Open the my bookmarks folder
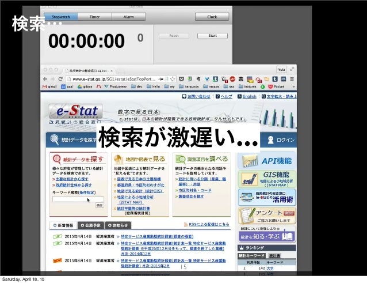Viewport: 367px width, 283px height. [x=170, y=86]
